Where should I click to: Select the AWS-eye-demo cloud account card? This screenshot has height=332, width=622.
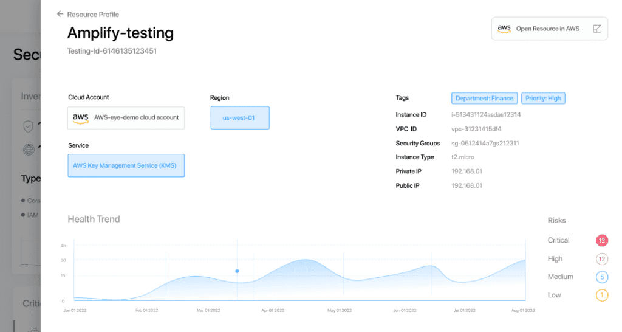point(126,118)
